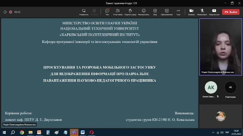243x136 pixels.
Task: Click the Apps (Приложения) icon
Action: 167,12
